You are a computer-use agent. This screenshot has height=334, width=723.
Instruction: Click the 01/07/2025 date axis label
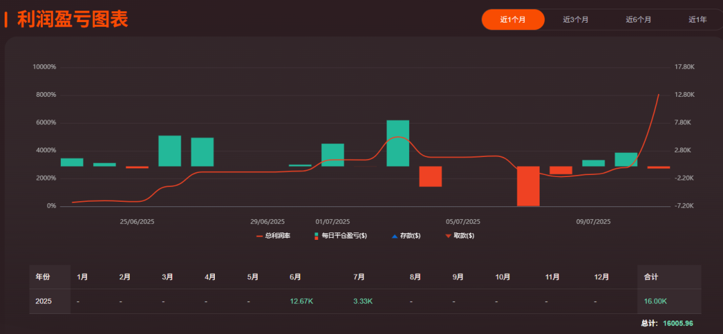pos(333,221)
